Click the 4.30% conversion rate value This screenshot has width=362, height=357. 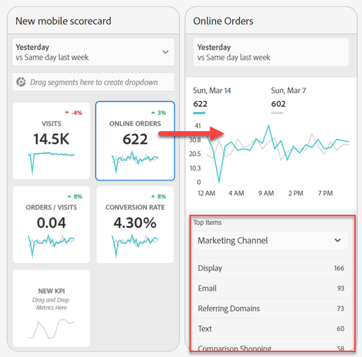click(135, 223)
